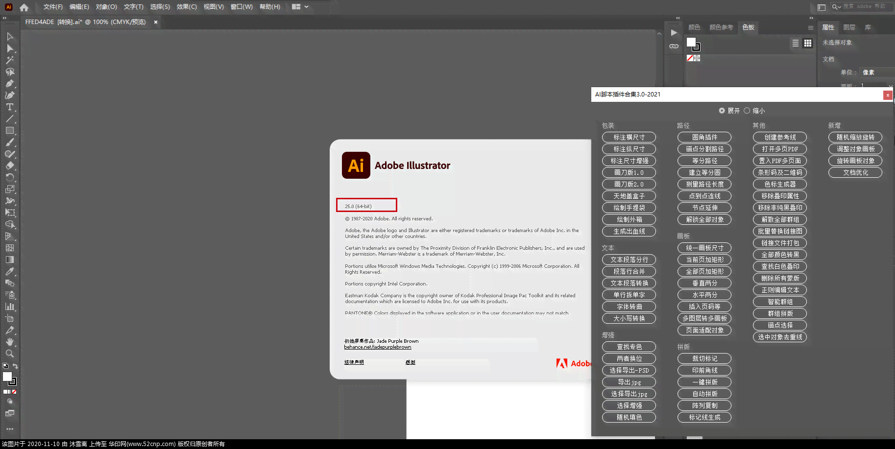895x449 pixels.
Task: Go to Home screen icon
Action: tap(24, 7)
